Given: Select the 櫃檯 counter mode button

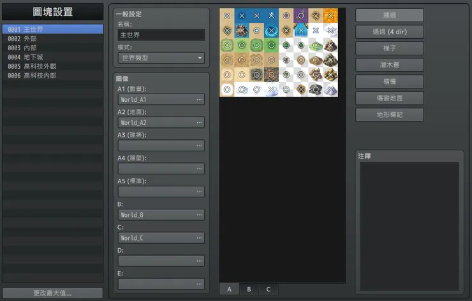Looking at the screenshot, I should coord(390,81).
